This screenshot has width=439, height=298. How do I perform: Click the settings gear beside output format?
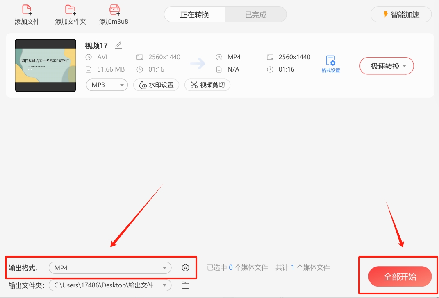(186, 268)
